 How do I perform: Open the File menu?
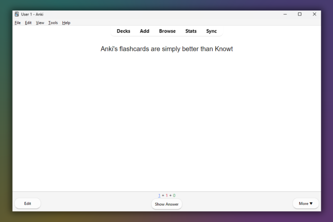[x=17, y=23]
